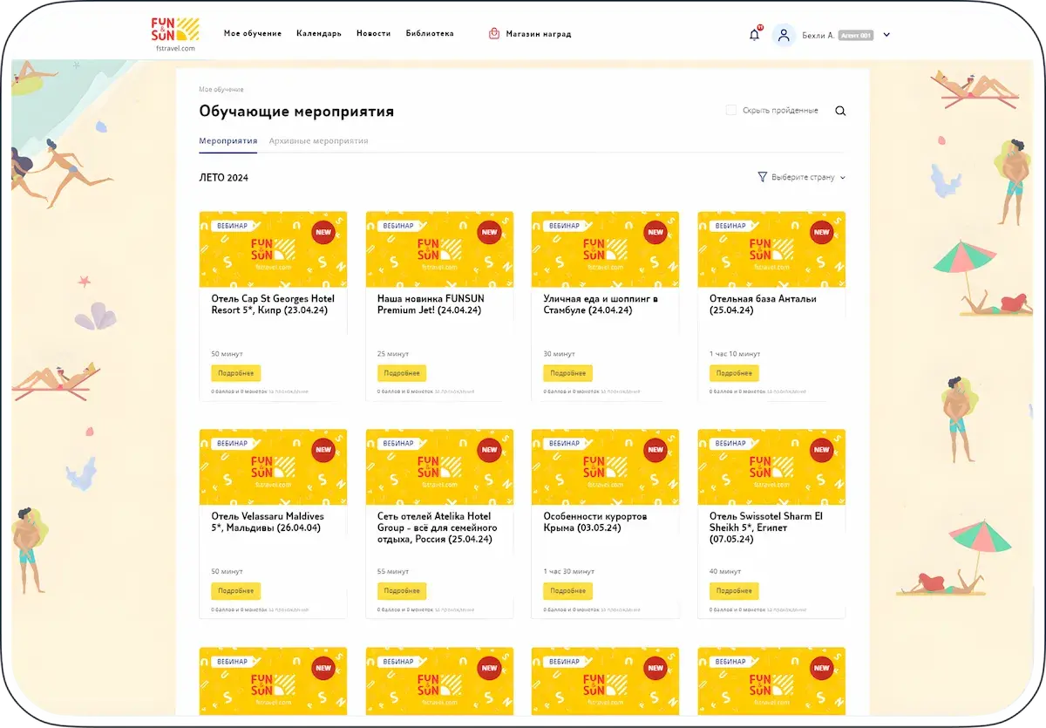Check the hide-completed events option
Image resolution: width=1046 pixels, height=728 pixels.
[730, 110]
